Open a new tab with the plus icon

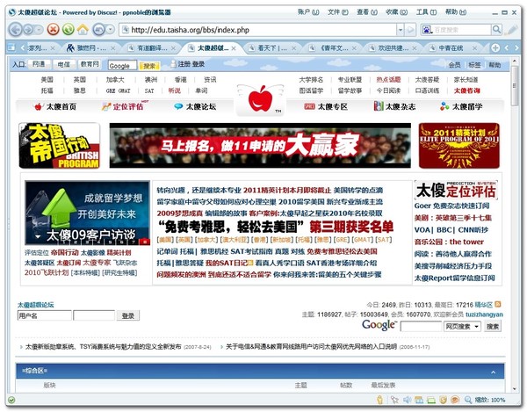pos(495,47)
